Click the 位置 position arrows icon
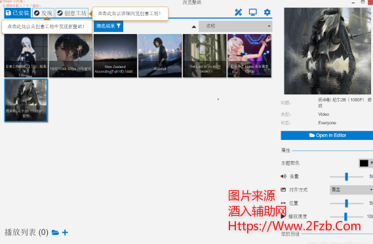373x244 pixels. pos(283,203)
